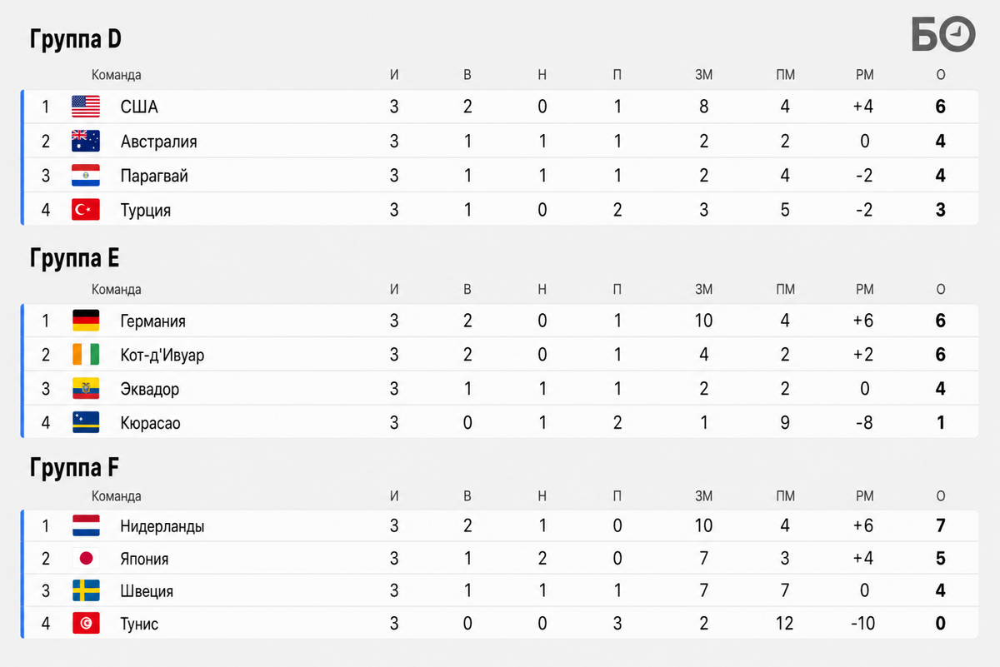Click the Japan flag icon
Screen dimensions: 1000x667
click(x=86, y=559)
